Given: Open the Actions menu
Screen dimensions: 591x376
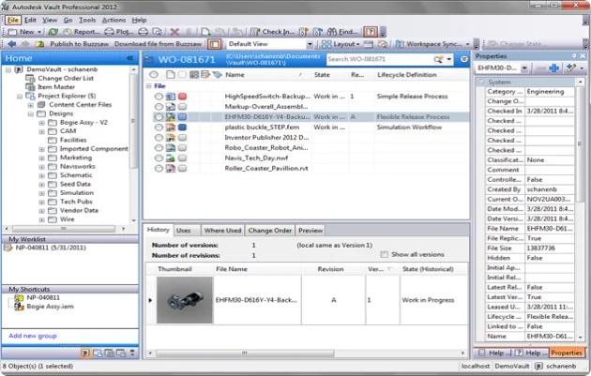Looking at the screenshot, I should tap(114, 20).
